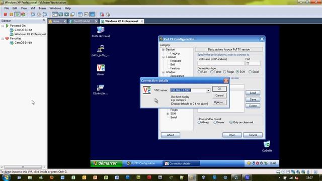Click Open button in PuTTY Configuration
Image resolution: width=322 pixels, height=181 pixels.
coord(232,135)
